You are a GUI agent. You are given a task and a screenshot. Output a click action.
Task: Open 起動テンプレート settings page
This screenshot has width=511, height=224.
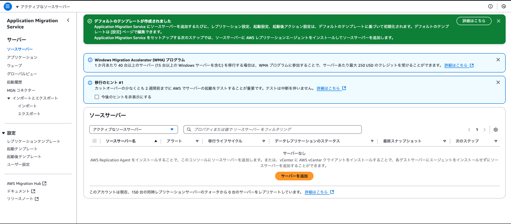22,149
